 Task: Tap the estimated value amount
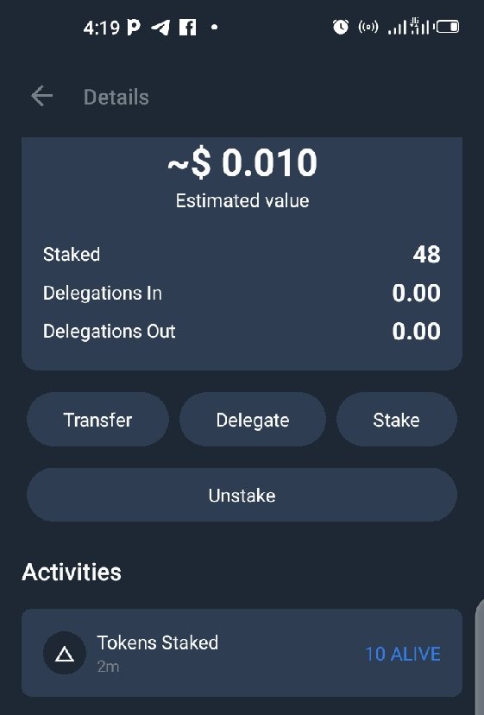pos(242,162)
